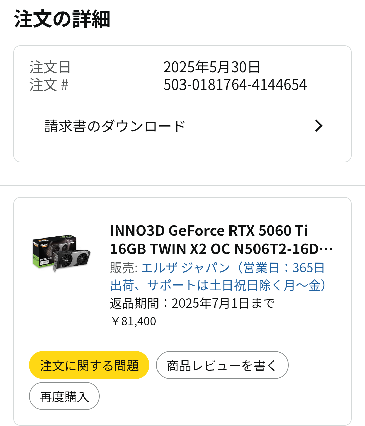Image resolution: width=365 pixels, height=426 pixels.
Task: Click the 販売: seller label
Action: [x=123, y=268]
